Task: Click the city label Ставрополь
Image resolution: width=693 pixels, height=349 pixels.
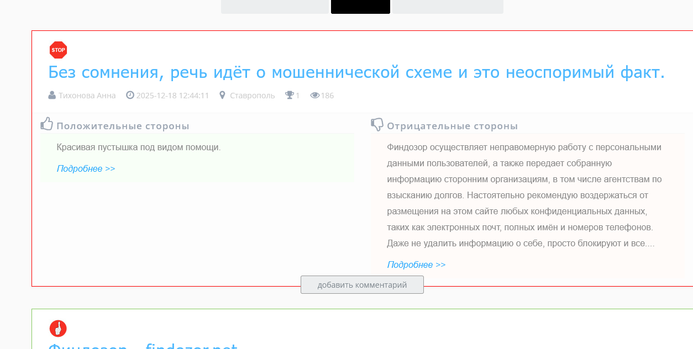Action: point(252,96)
